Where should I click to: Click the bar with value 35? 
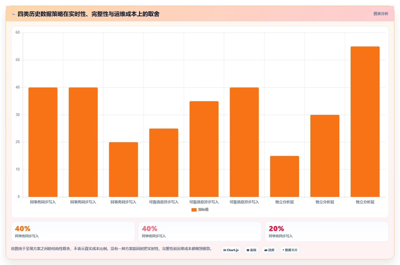point(204,149)
